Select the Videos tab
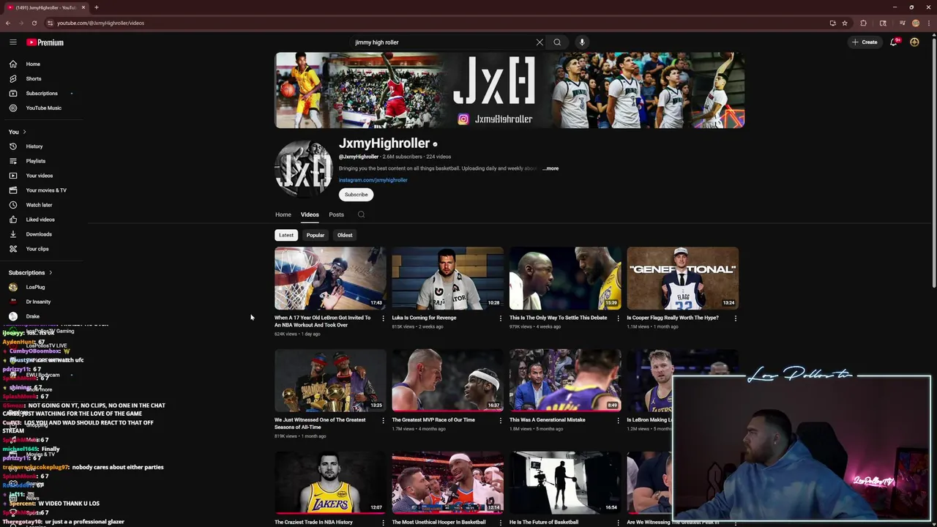 pos(310,214)
